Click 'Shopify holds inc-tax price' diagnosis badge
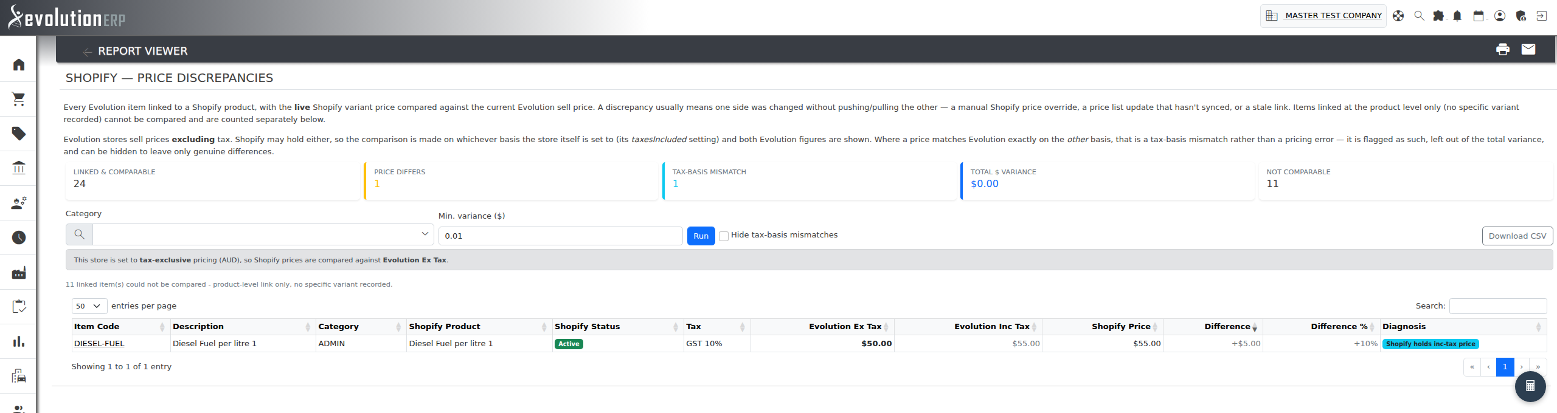 pos(1430,344)
